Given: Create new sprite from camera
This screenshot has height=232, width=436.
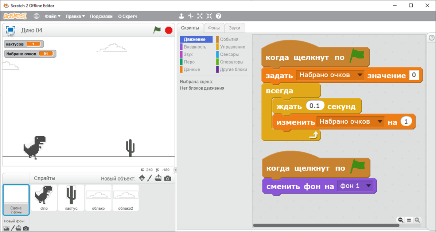Looking at the screenshot, I should [167, 178].
